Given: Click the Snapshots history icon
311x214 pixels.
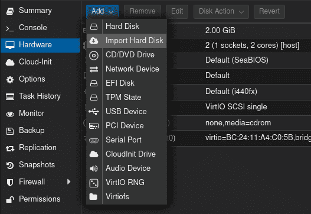Looking at the screenshot, I should pyautogui.click(x=10, y=166).
